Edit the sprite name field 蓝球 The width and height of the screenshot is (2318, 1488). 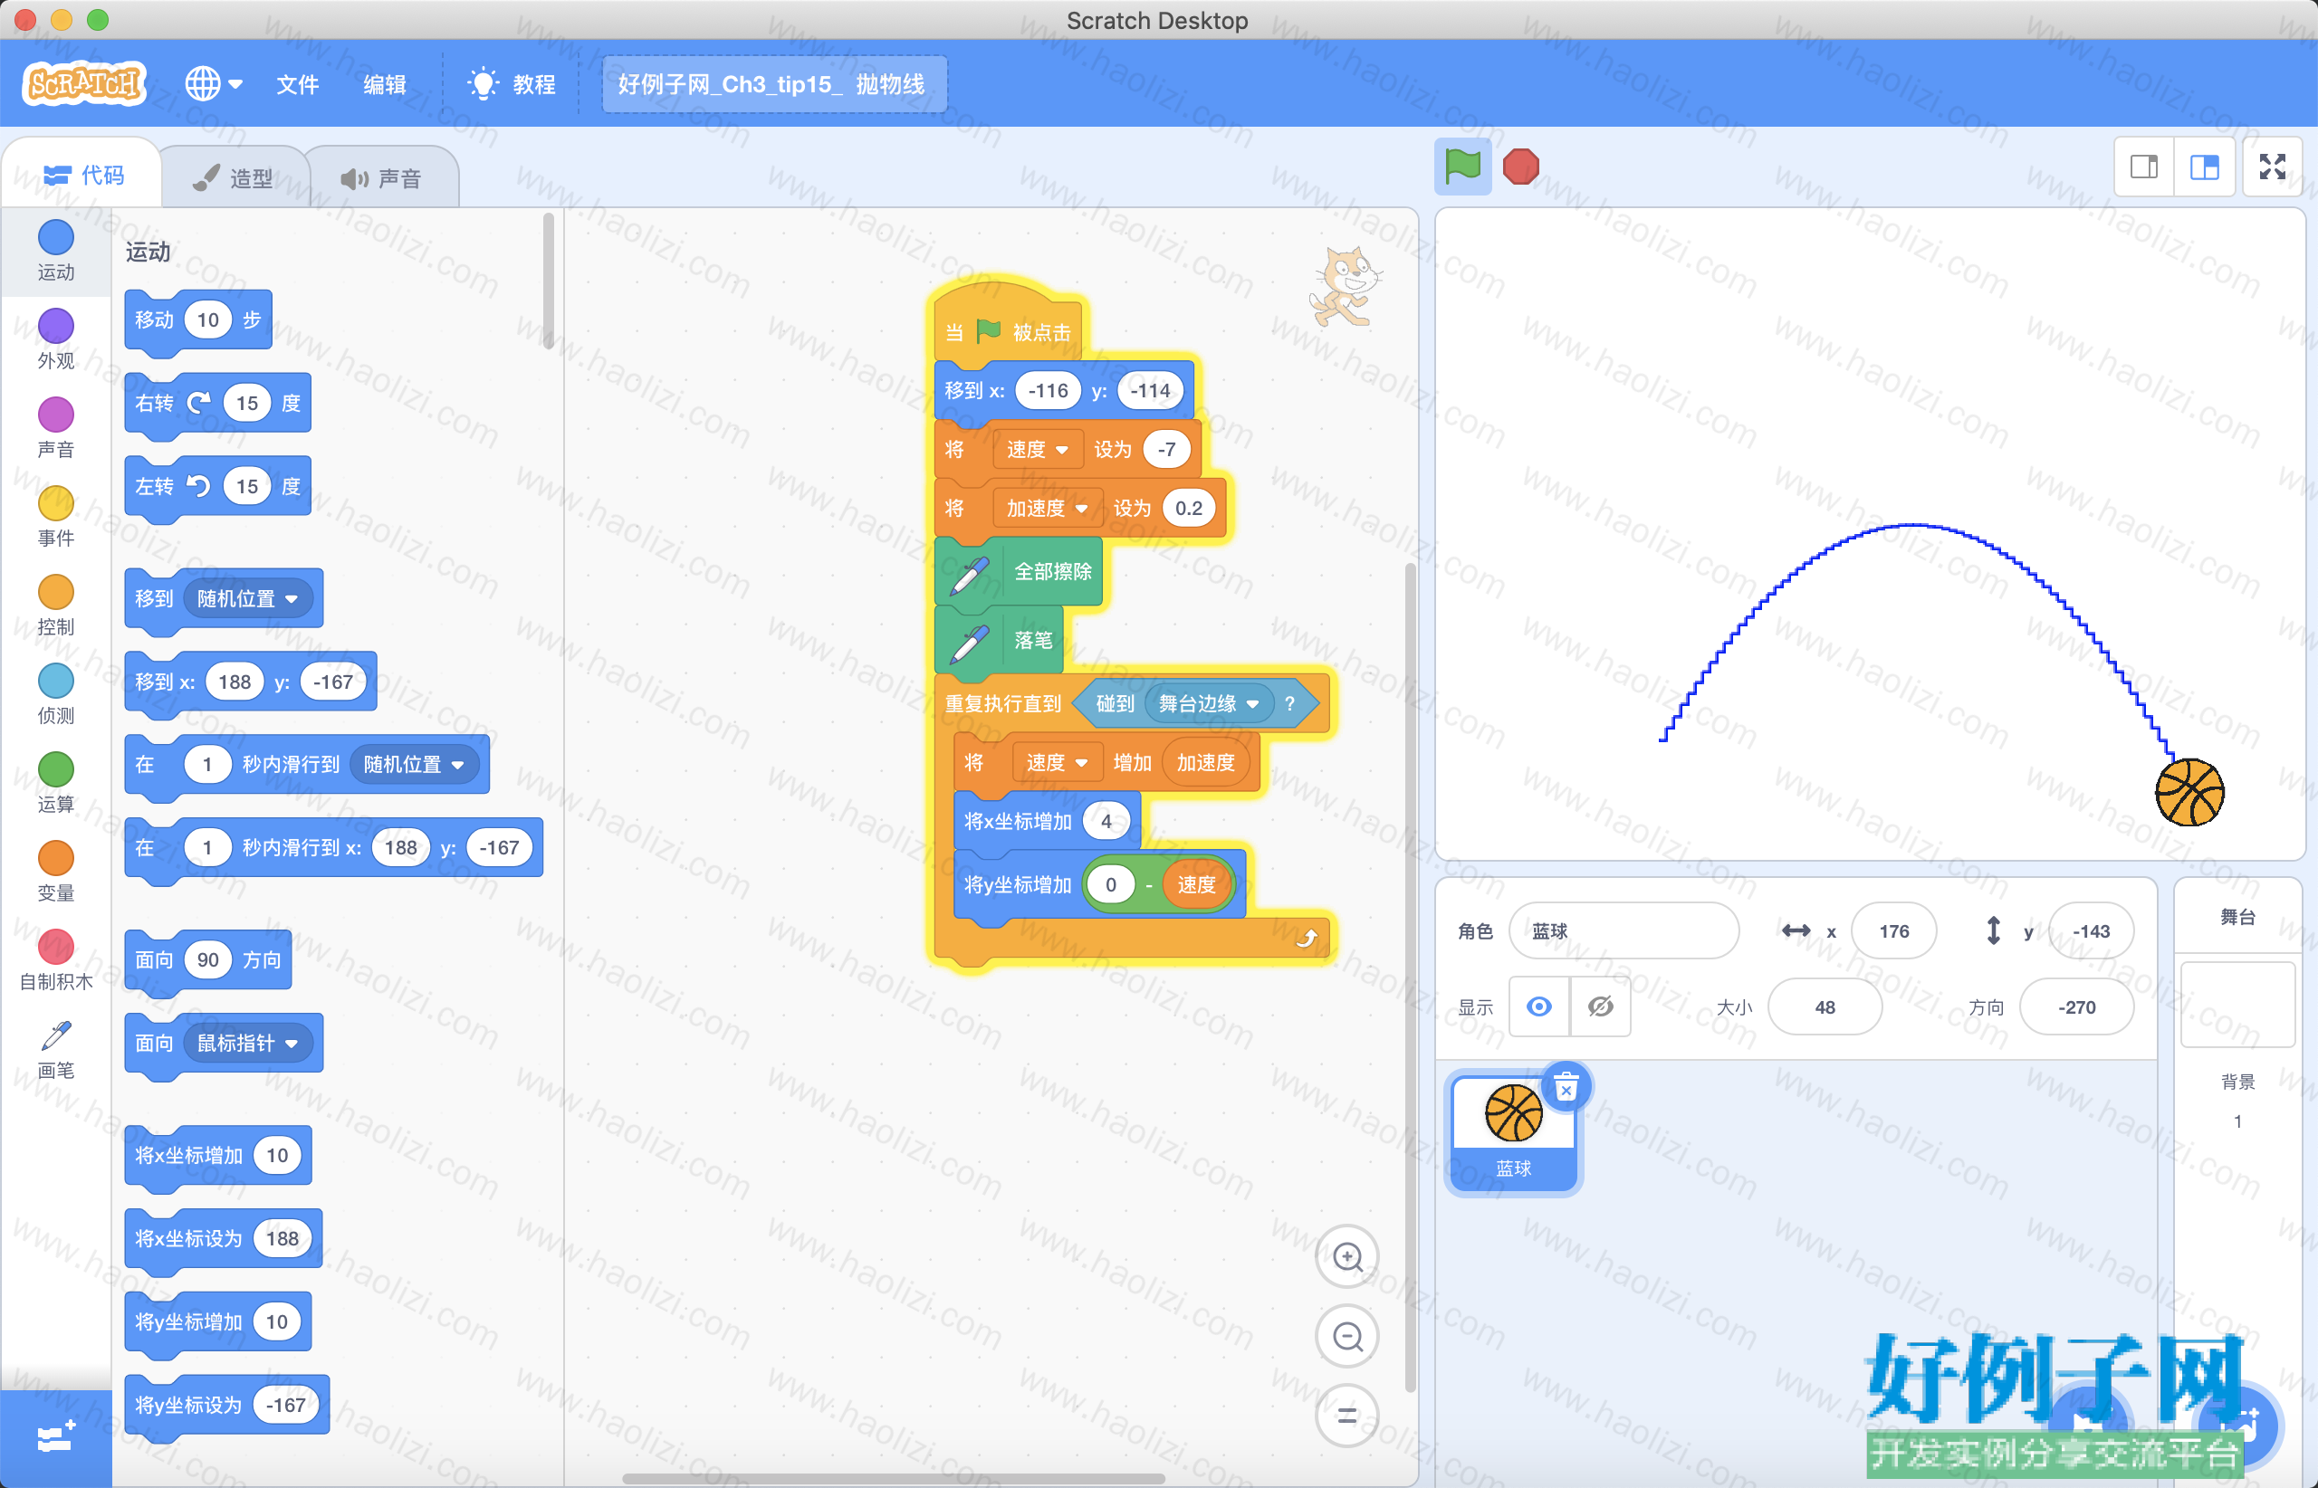pyautogui.click(x=1623, y=930)
